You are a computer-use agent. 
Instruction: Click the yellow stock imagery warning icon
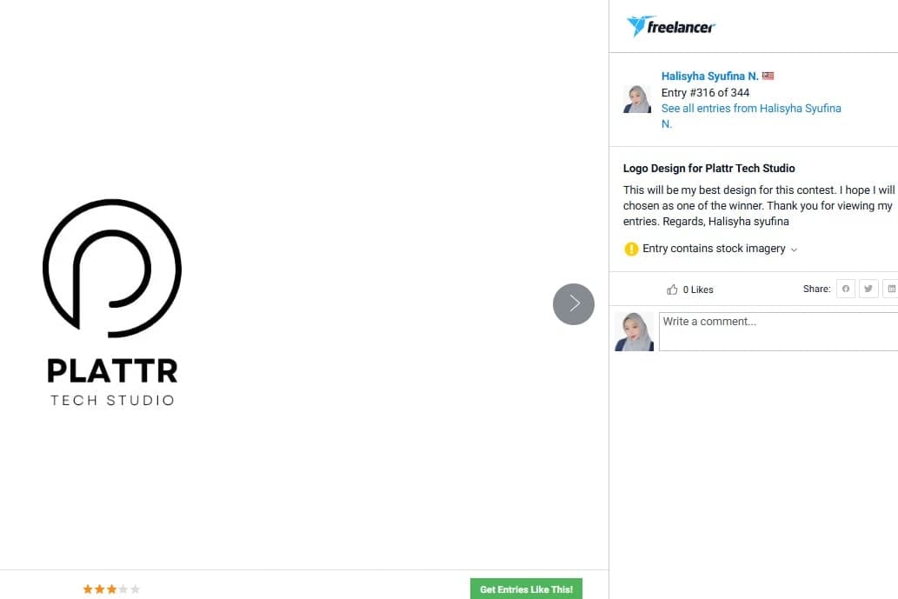tap(631, 249)
